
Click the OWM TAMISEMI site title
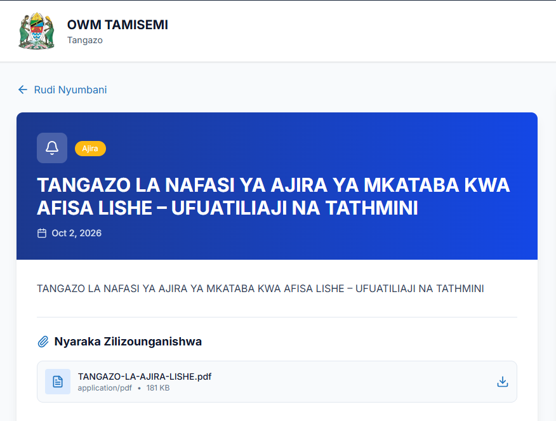click(x=117, y=25)
